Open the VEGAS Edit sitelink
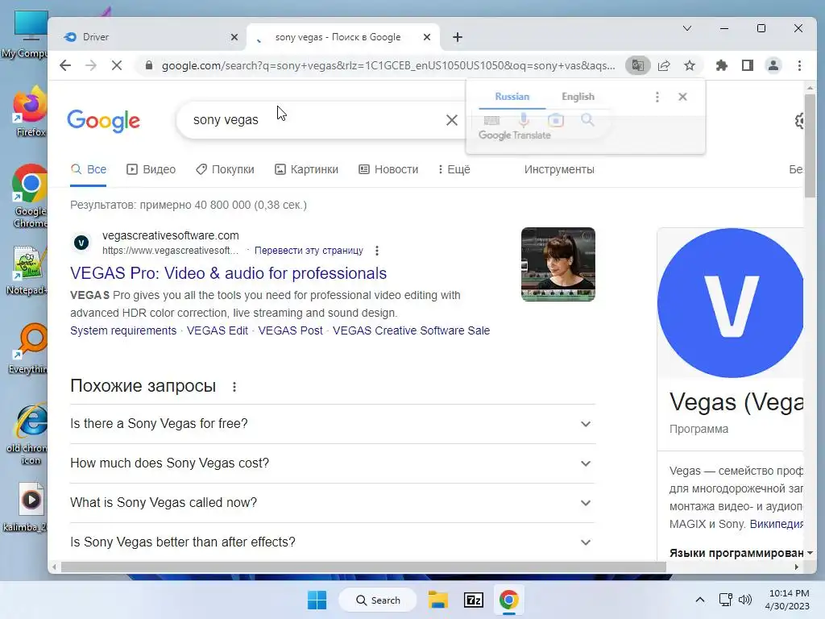 click(x=218, y=330)
